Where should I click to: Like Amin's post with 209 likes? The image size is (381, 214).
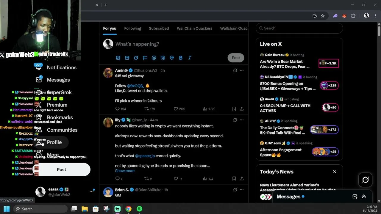[179, 109]
